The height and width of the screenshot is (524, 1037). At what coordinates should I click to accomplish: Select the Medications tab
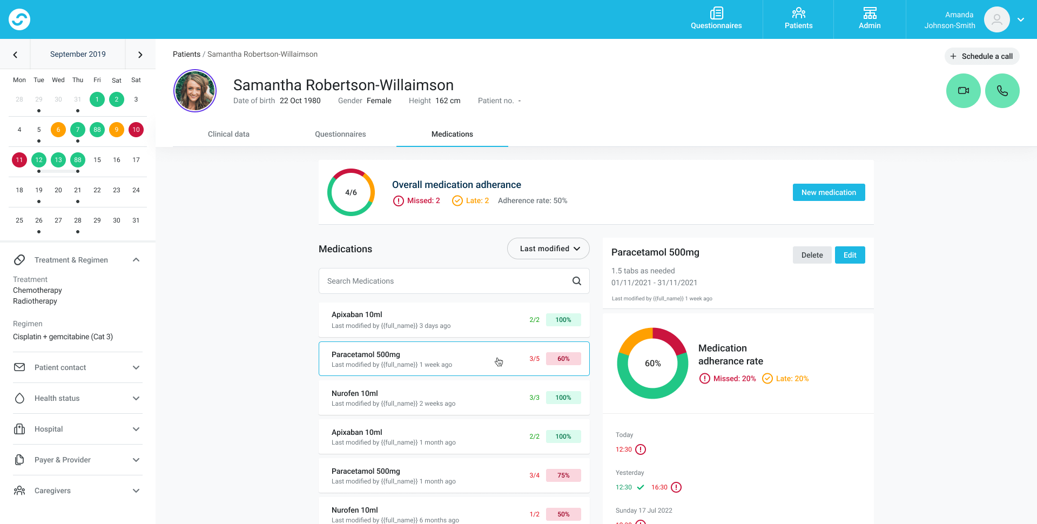pos(452,134)
